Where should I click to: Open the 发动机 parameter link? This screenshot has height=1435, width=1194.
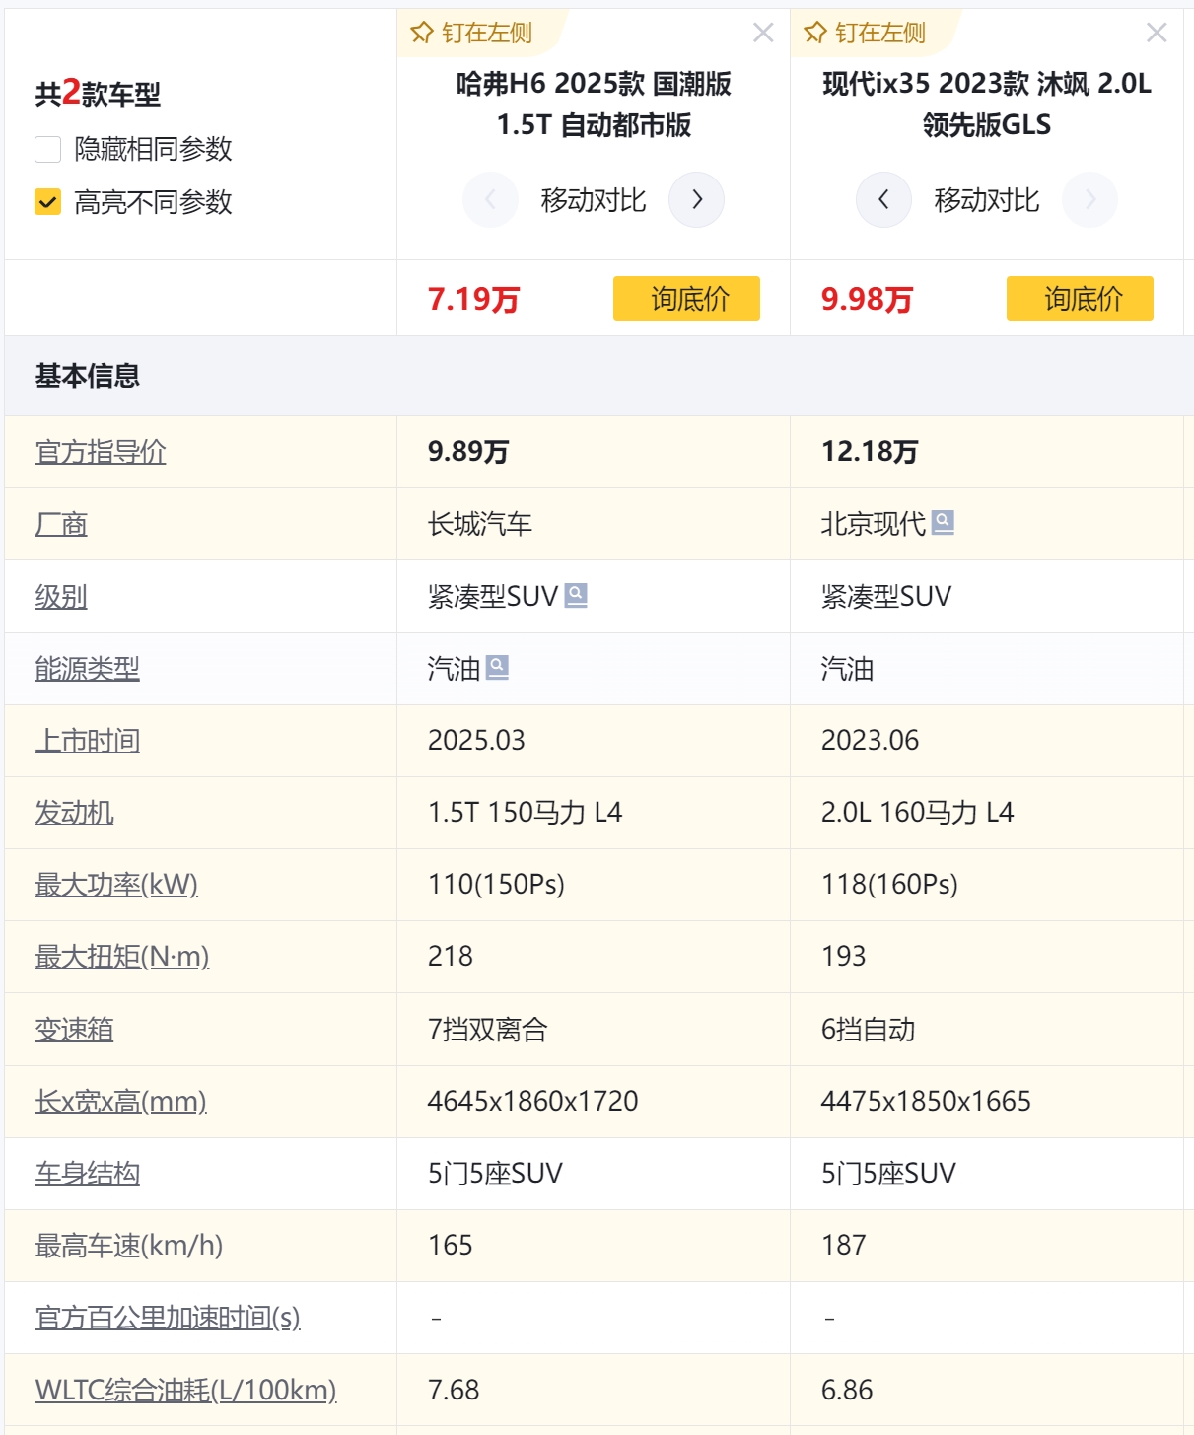pos(74,813)
